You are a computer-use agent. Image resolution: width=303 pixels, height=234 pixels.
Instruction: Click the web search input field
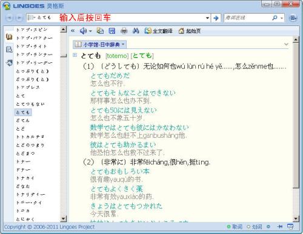pyautogui.click(x=247, y=18)
